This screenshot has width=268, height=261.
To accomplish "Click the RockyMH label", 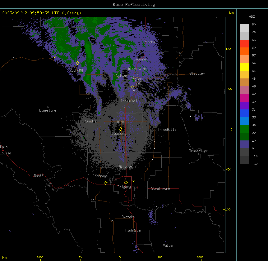I will click(x=76, y=70).
